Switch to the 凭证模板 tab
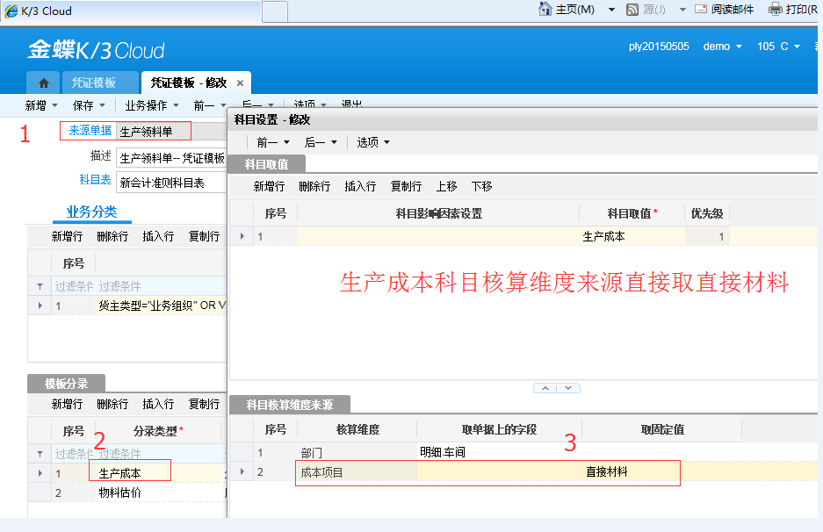The height and width of the screenshot is (532, 823). coord(97,81)
